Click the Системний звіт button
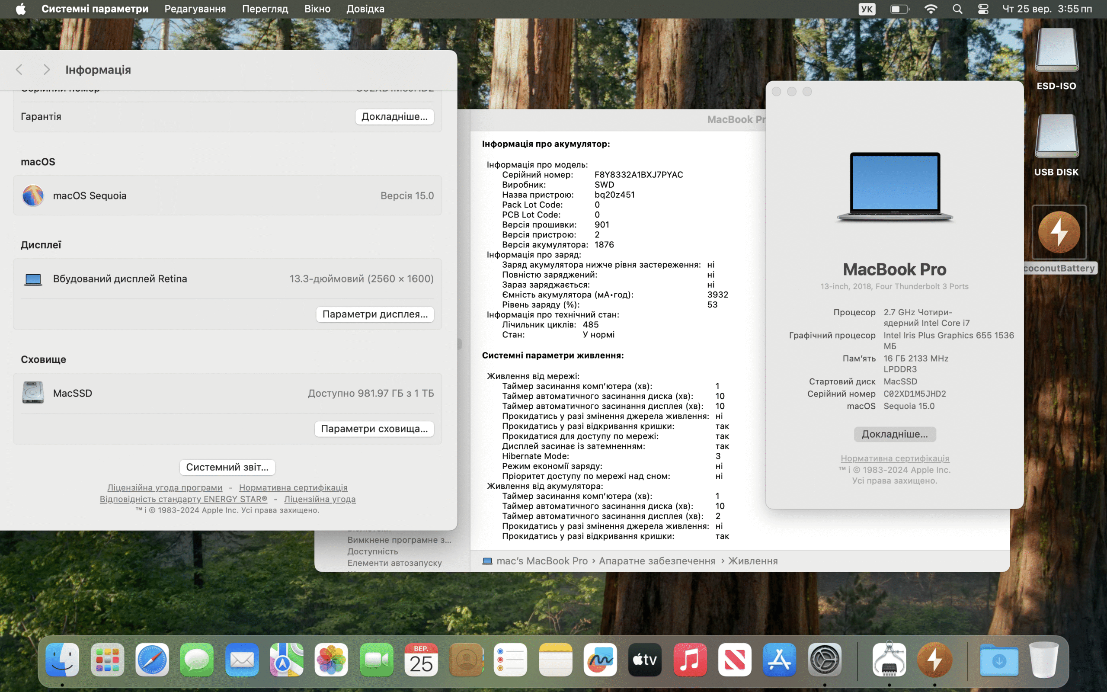This screenshot has height=692, width=1107. pyautogui.click(x=227, y=467)
